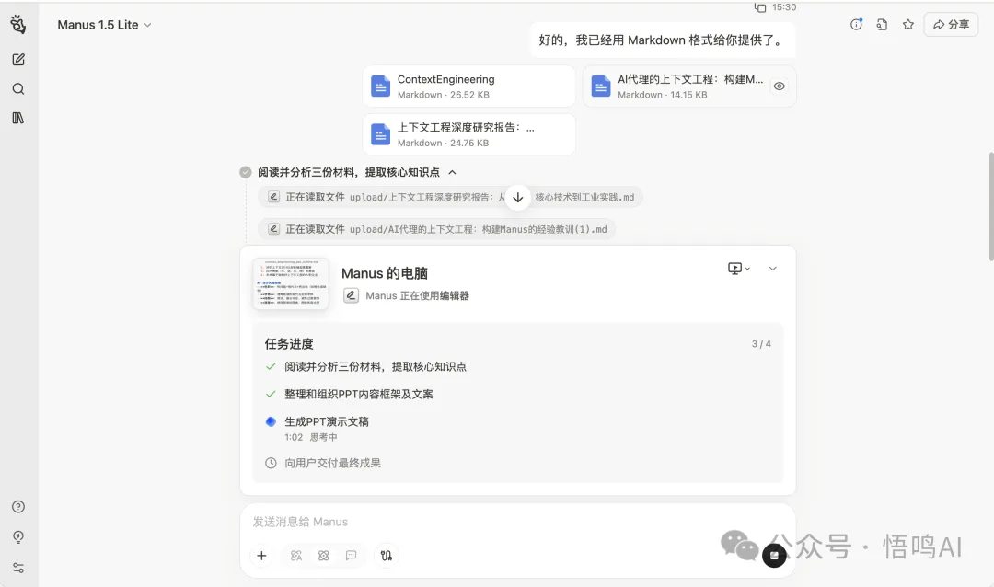
Task: Click the help question mark icon
Action: coord(18,507)
